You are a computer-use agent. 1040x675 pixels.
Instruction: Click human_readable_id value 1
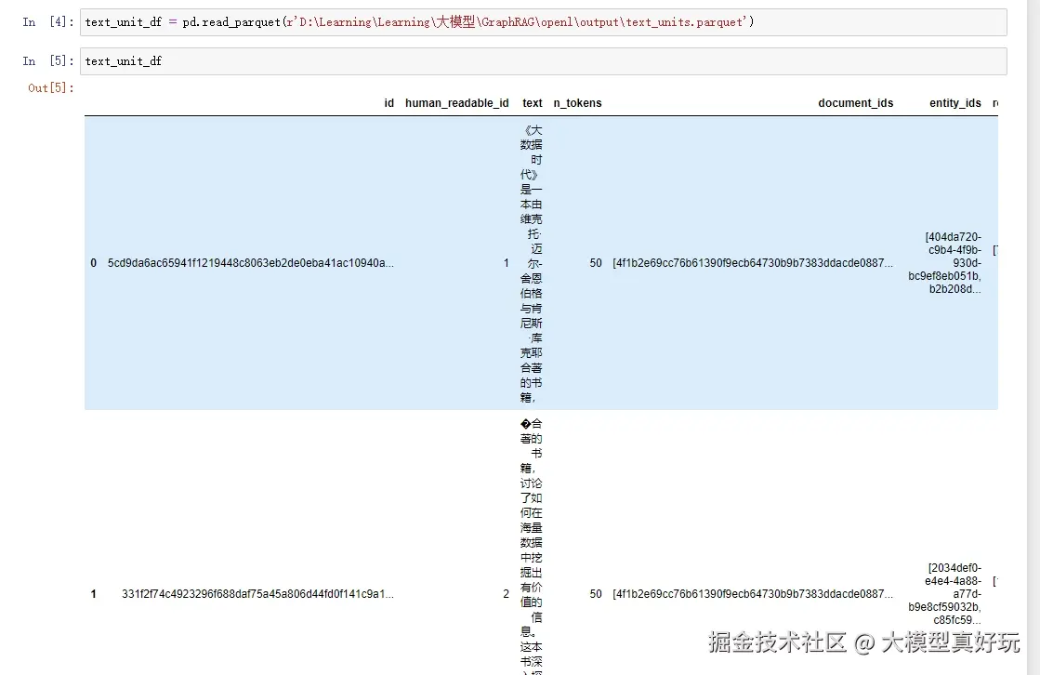click(x=507, y=263)
